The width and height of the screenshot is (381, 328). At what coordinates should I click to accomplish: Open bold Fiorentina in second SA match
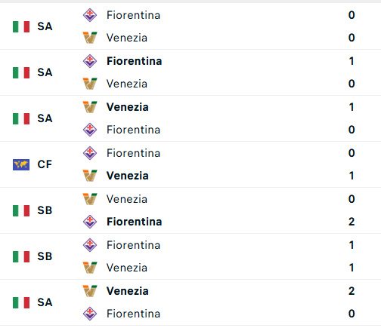[x=134, y=61]
